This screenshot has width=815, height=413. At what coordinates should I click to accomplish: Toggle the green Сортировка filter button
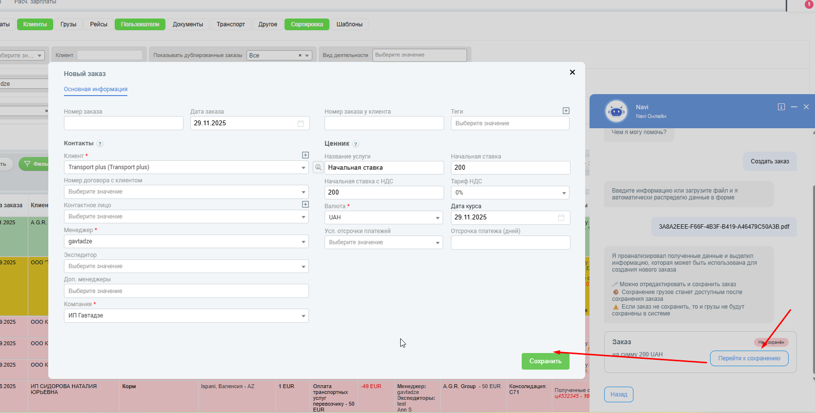click(306, 24)
